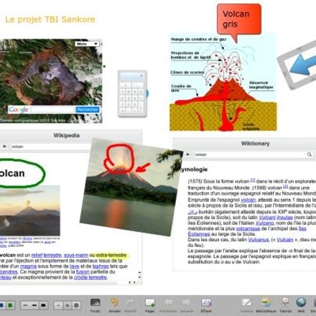Open the Tutoriel help icon
The image size is (316, 316).
pyautogui.click(x=285, y=302)
